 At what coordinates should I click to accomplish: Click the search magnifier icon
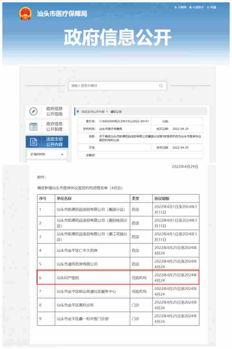[161, 86]
